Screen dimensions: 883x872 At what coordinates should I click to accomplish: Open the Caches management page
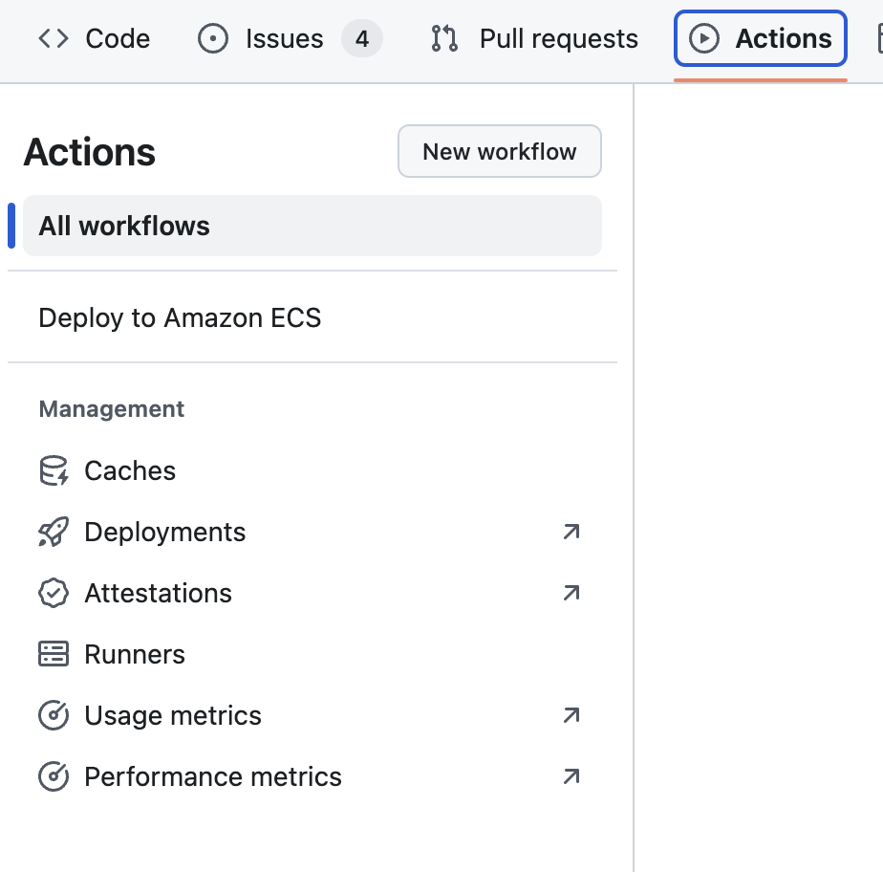click(x=312, y=471)
